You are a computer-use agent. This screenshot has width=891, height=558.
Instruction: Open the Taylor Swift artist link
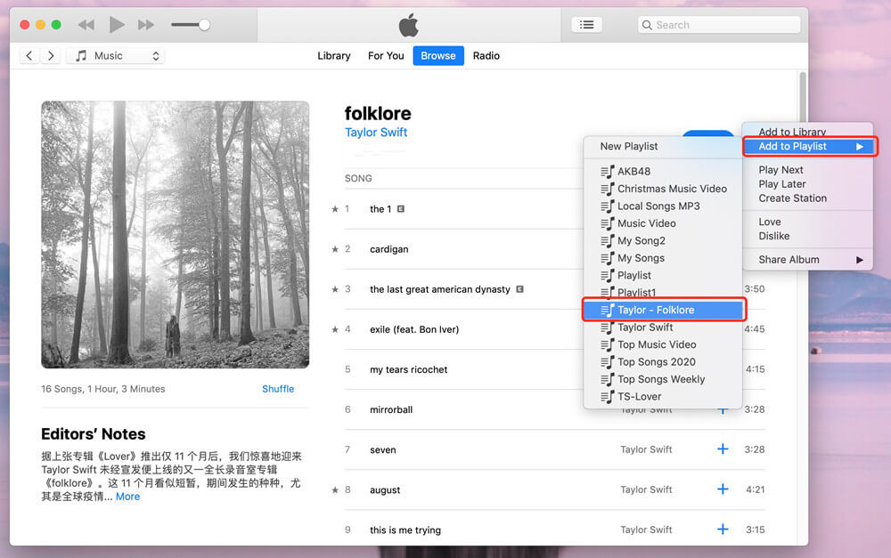click(x=376, y=133)
